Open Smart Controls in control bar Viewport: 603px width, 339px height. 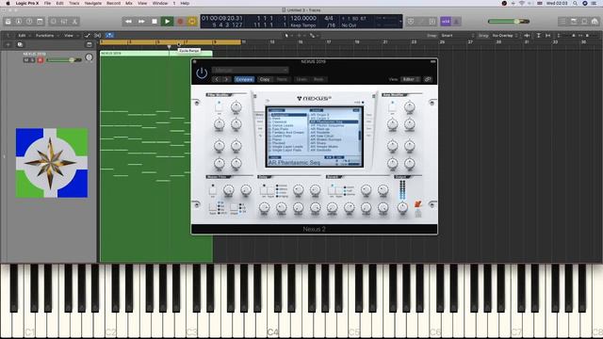[54, 22]
